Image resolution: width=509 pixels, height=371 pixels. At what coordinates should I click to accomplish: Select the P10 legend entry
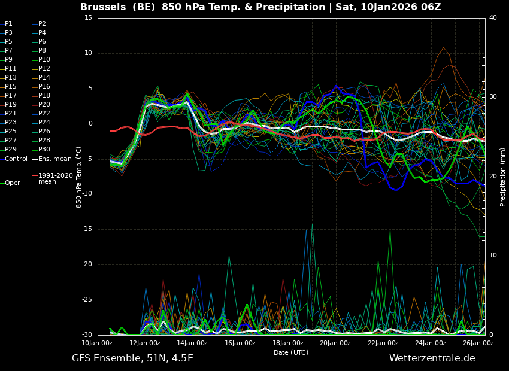44,60
